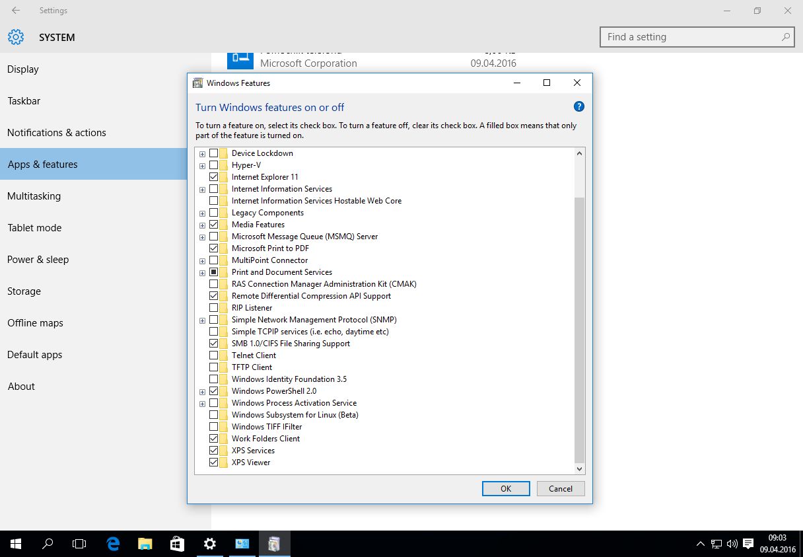Open the Action Center notification icon
Screen dimensions: 803x557
pyautogui.click(x=748, y=544)
